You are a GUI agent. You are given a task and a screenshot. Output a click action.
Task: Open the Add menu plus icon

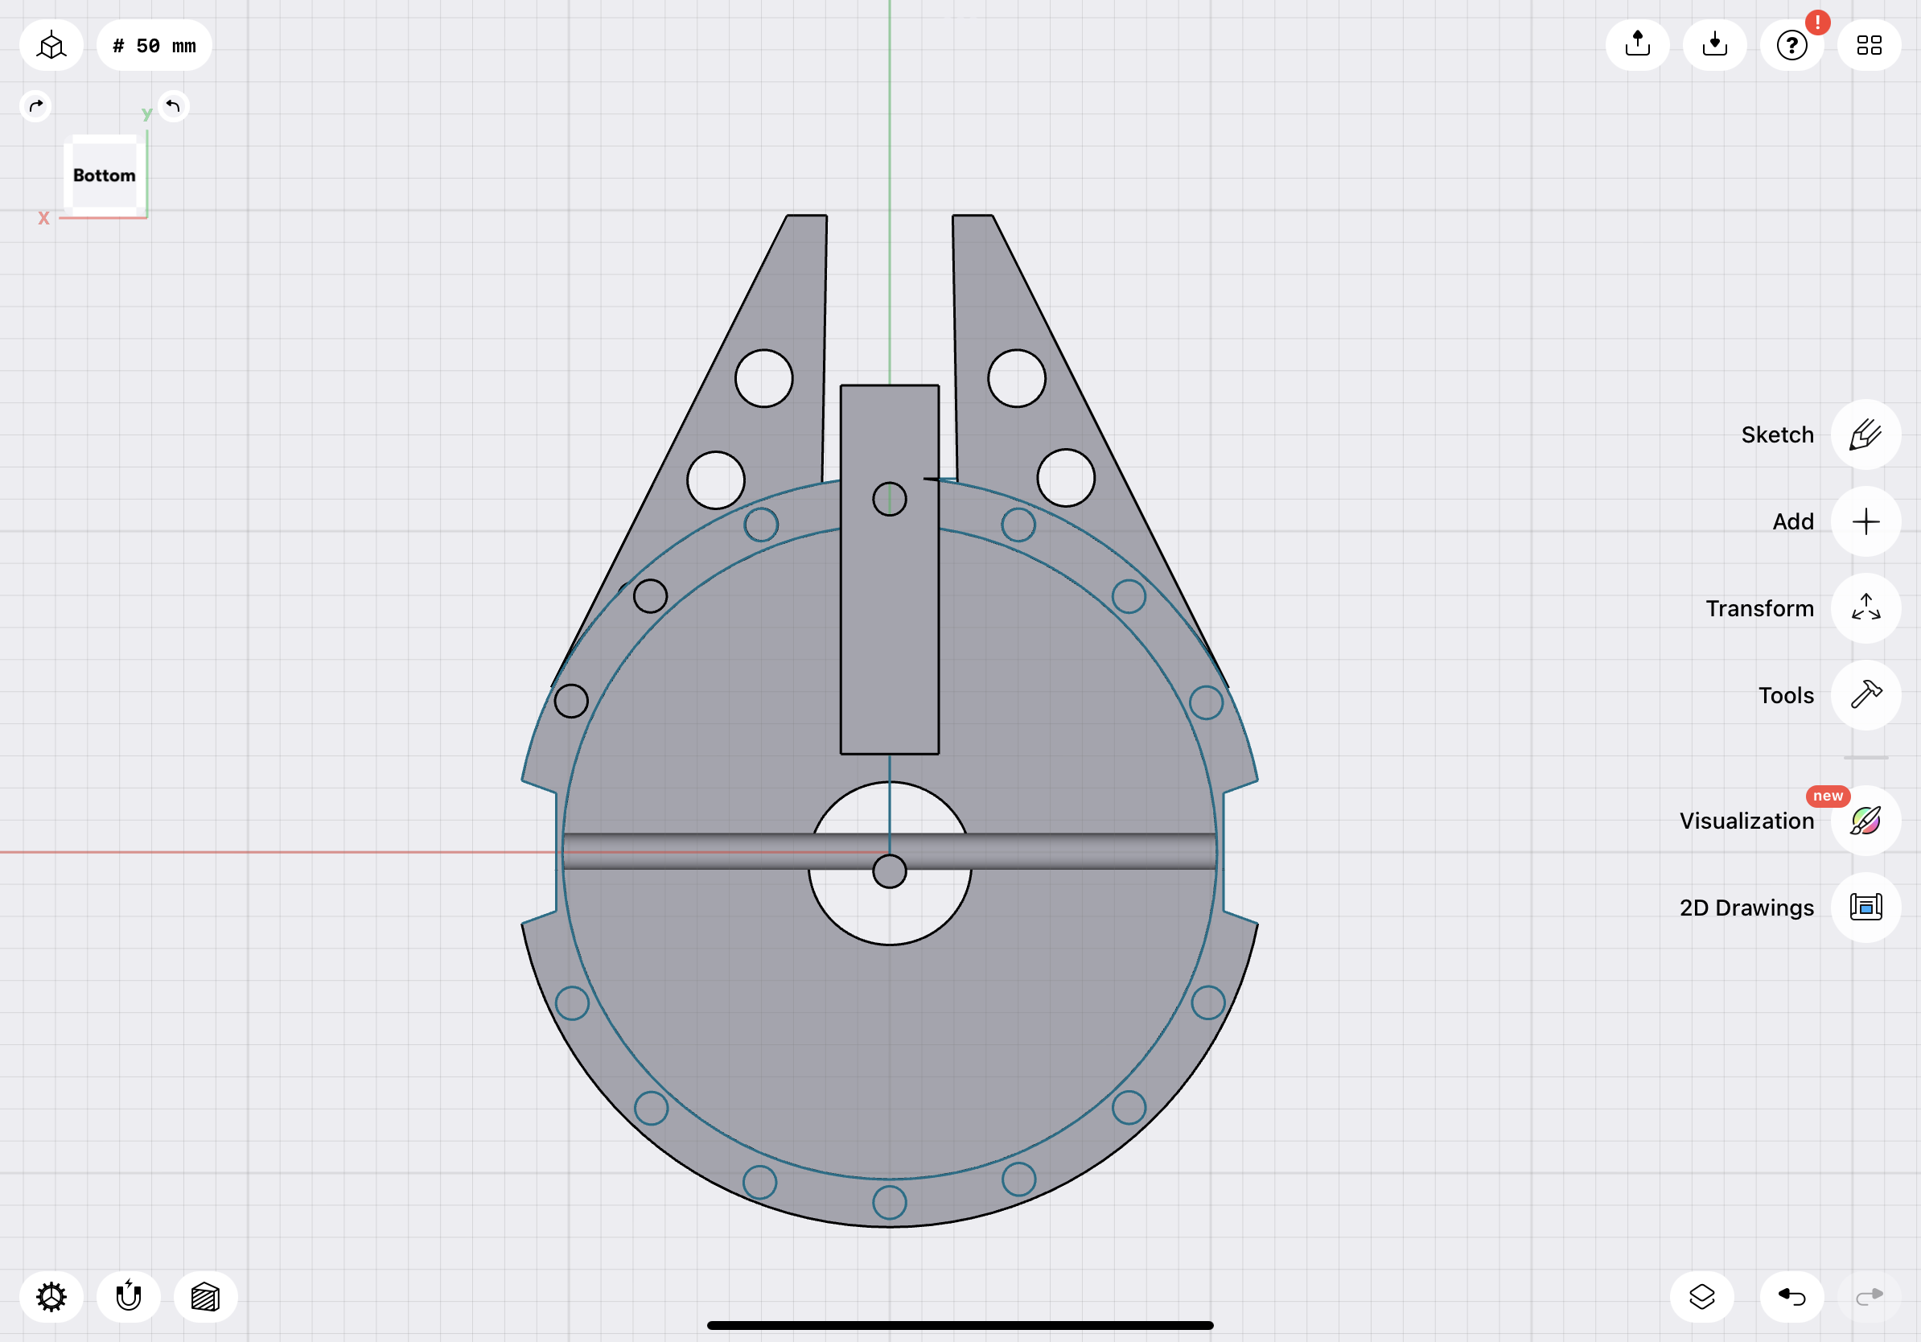pos(1865,521)
